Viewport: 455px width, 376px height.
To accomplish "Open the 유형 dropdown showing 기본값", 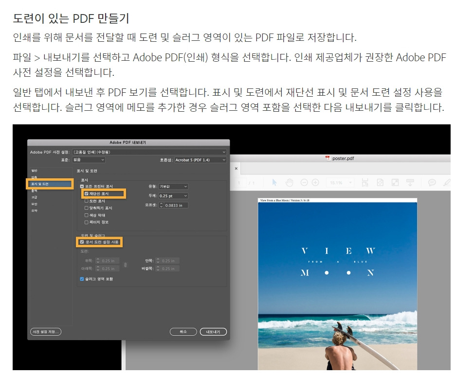I will coord(173,187).
